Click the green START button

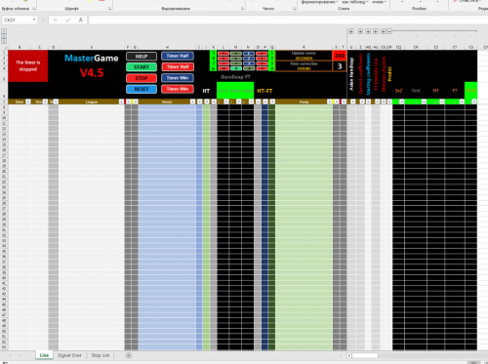tap(142, 67)
